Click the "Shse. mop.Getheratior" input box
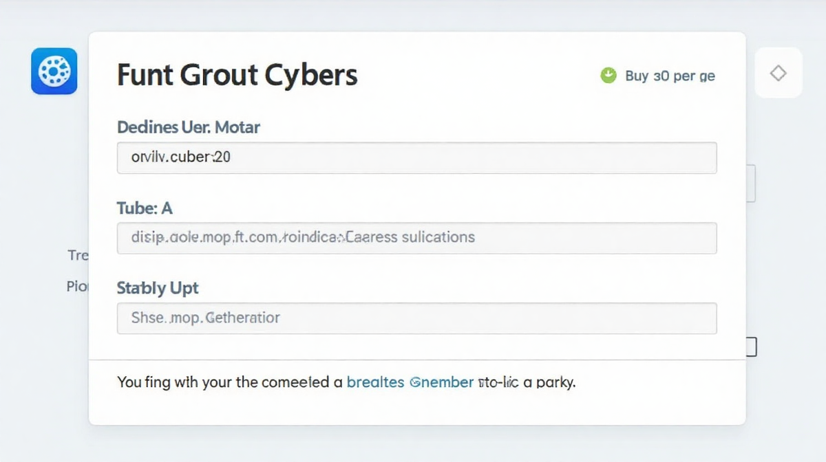Screen dimensions: 826x462 tap(417, 318)
